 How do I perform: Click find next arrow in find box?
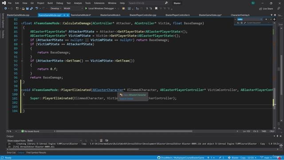[x=266, y=19]
